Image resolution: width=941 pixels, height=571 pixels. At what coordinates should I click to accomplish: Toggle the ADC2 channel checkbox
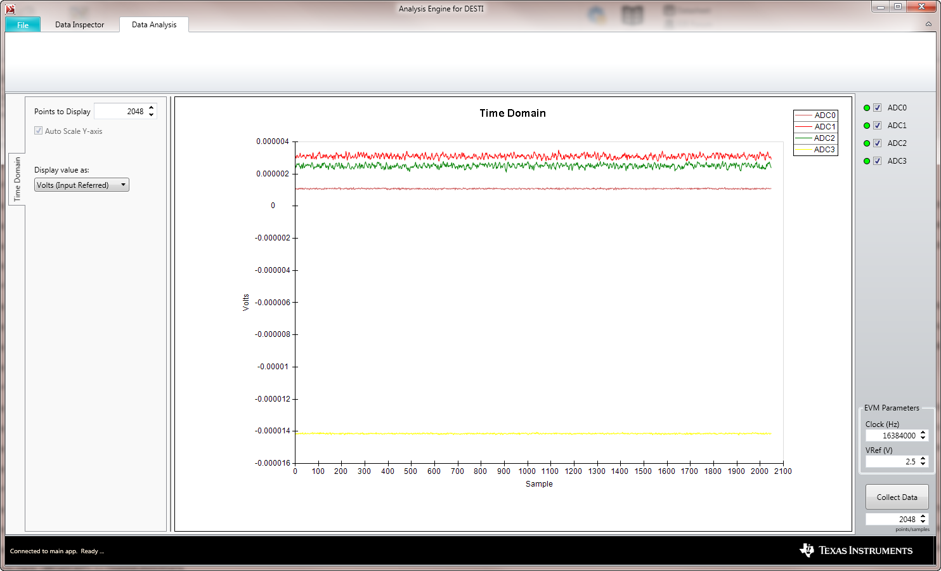(877, 143)
